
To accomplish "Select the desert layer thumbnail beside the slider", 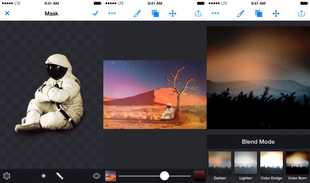I will 110,176.
